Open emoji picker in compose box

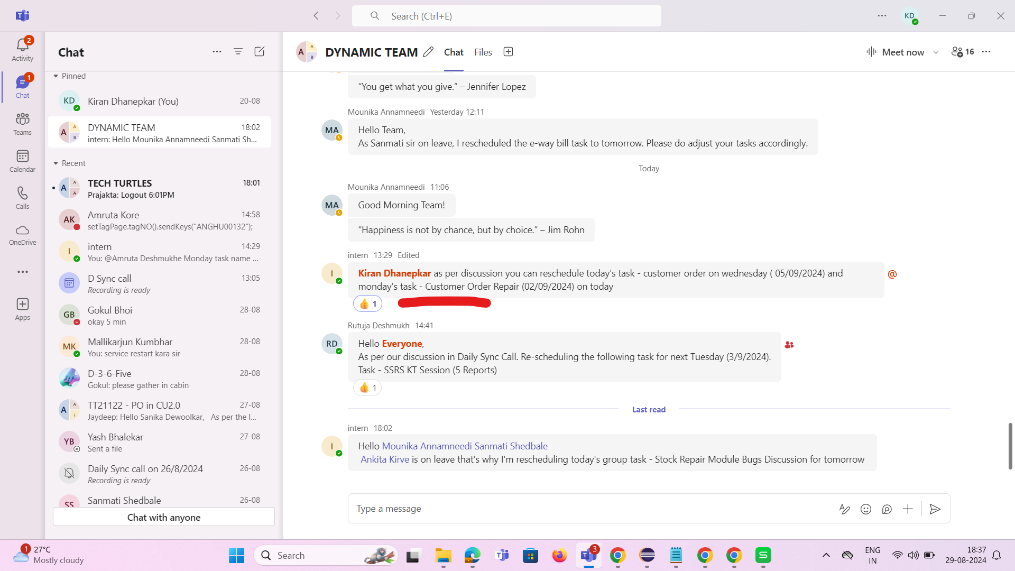pyautogui.click(x=865, y=509)
